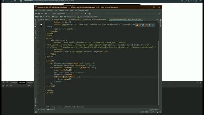Click the Open folder toolbar icon
204x115 pixels.
[x=36, y=13]
